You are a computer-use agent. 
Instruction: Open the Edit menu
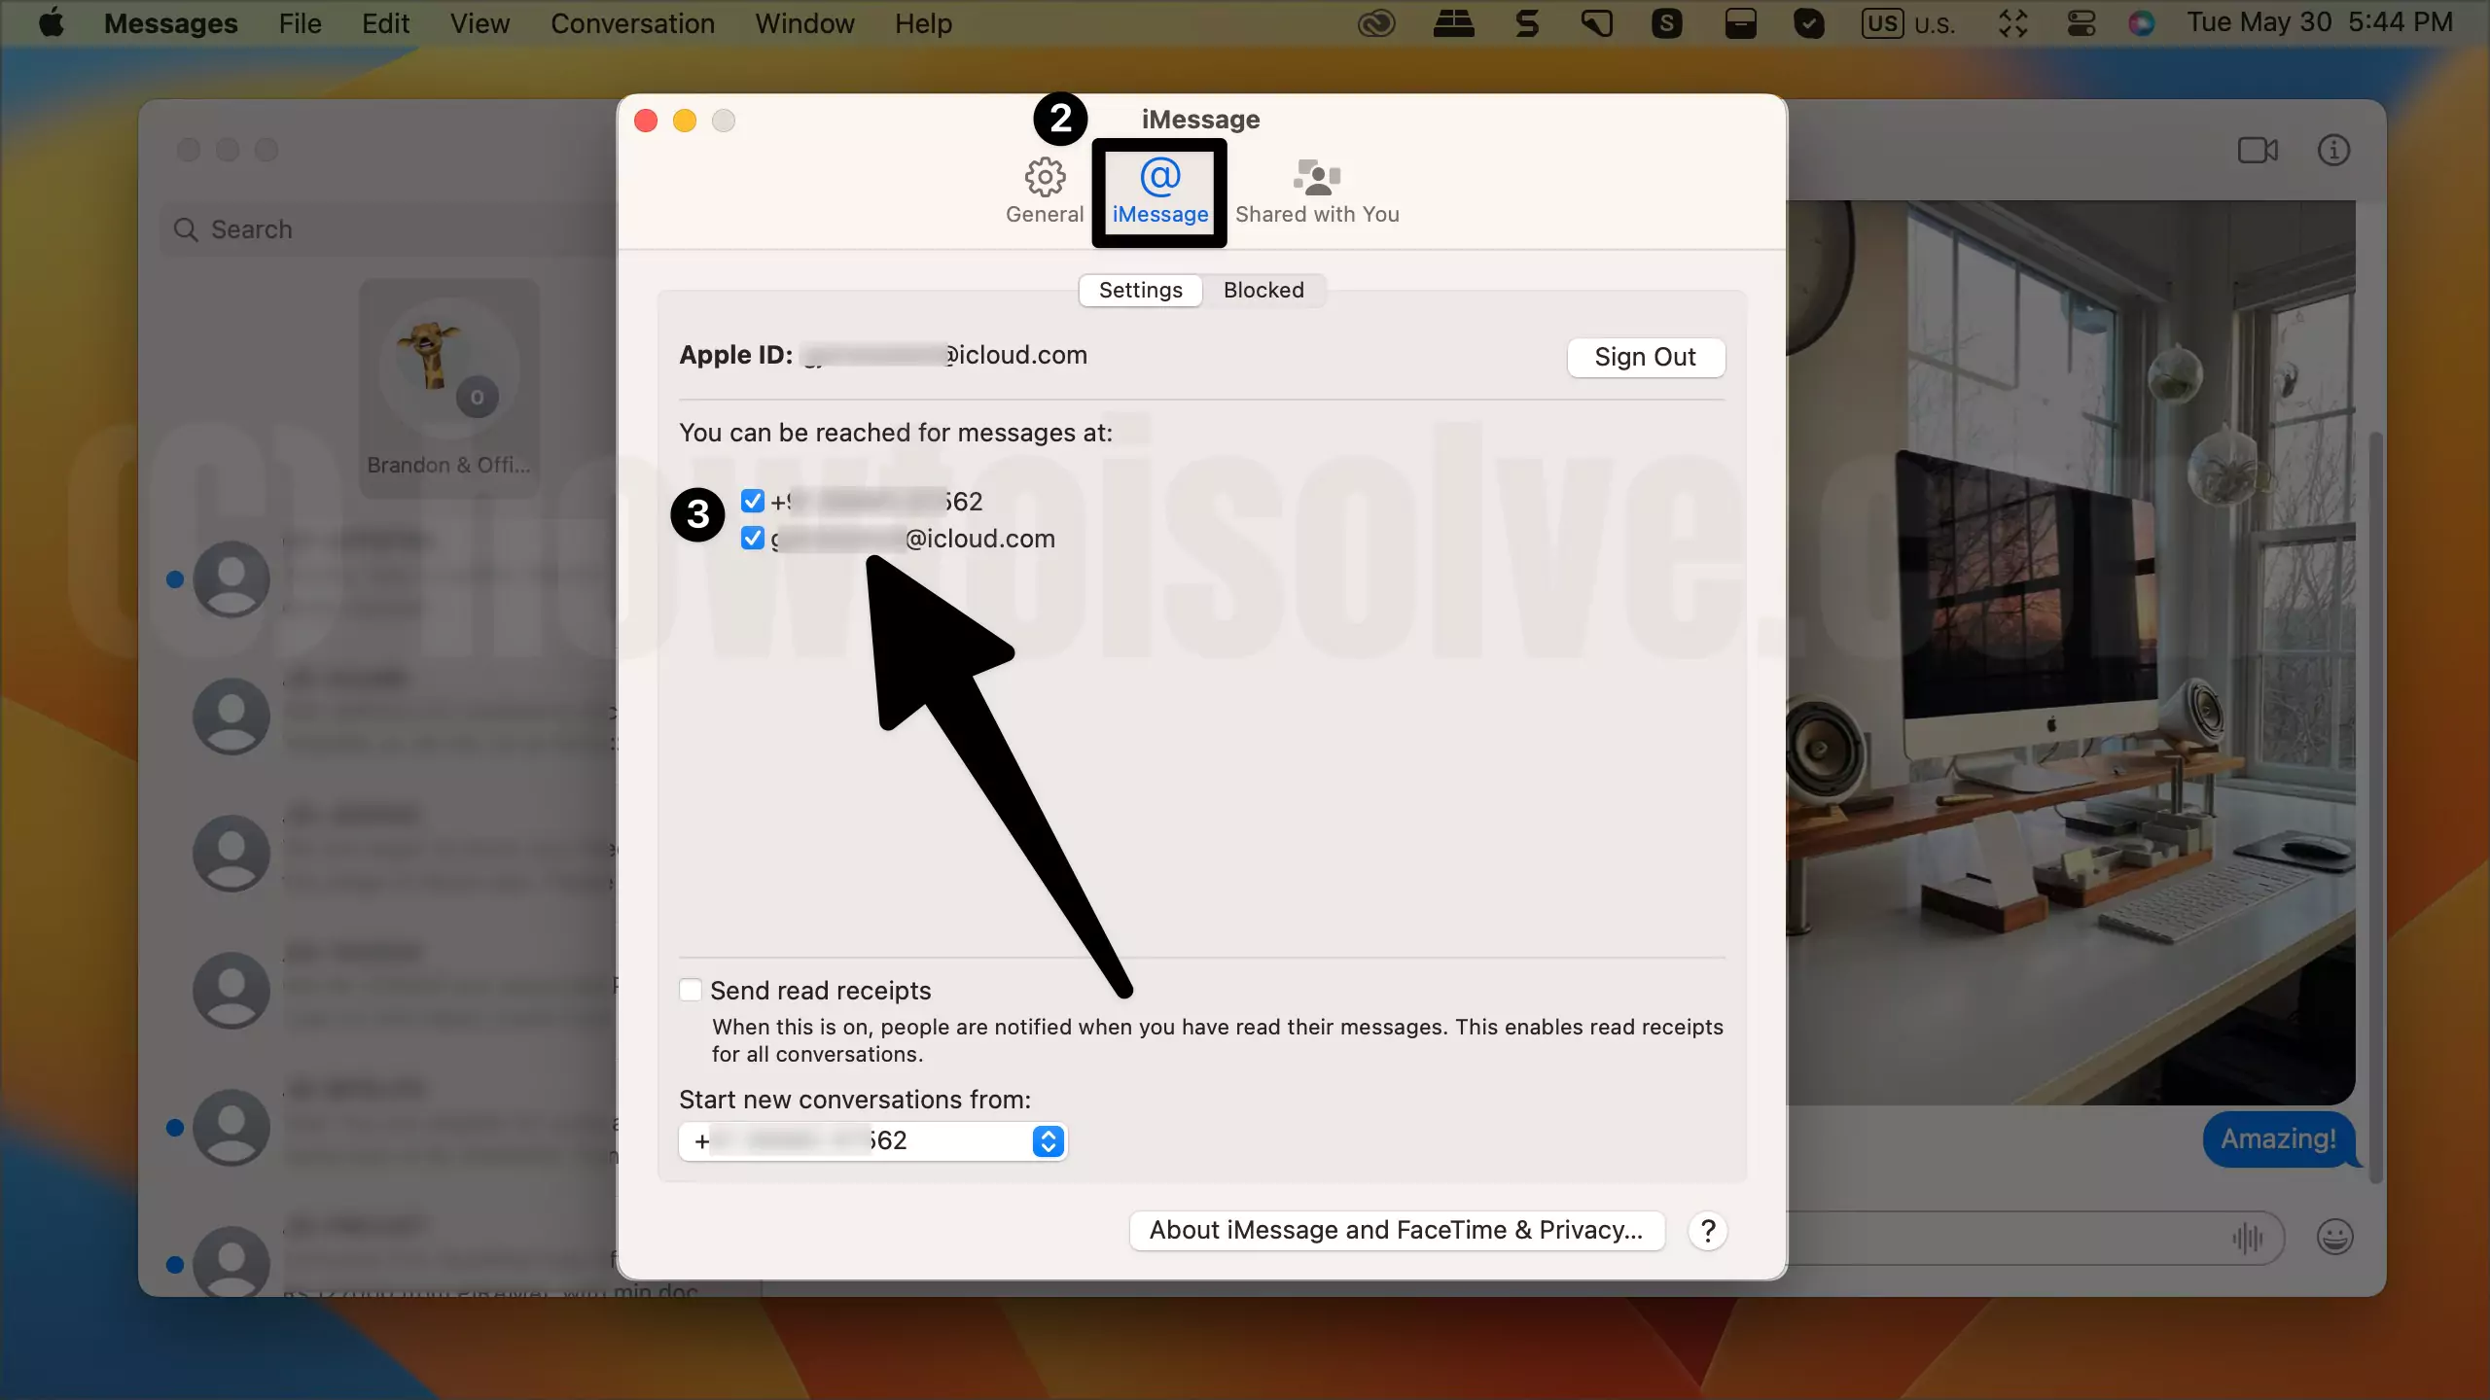(x=385, y=23)
